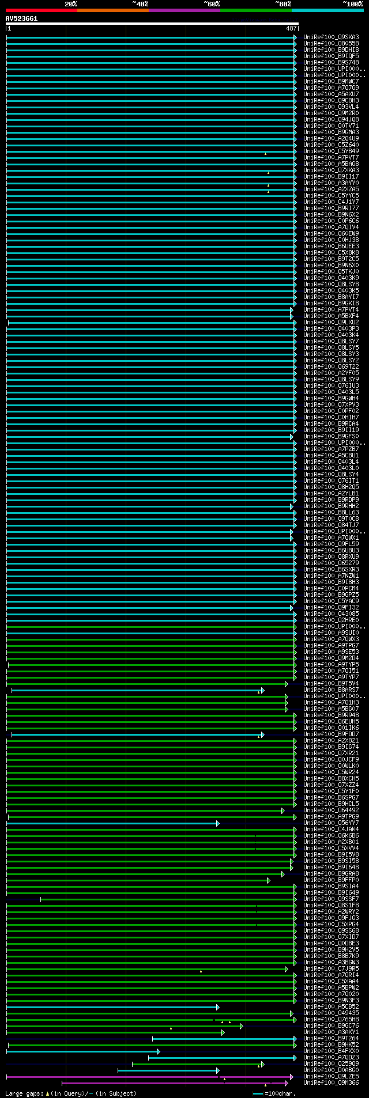The image size is (369, 1098).
Task: Click the green ~80% legend segment
Action: tap(255, 10)
